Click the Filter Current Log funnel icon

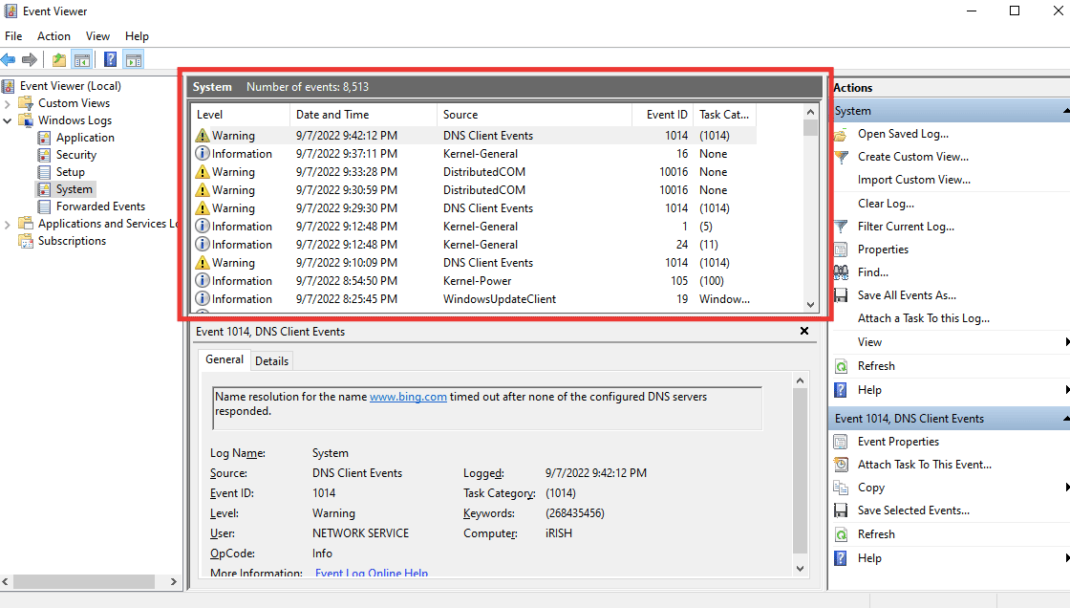[x=841, y=227]
